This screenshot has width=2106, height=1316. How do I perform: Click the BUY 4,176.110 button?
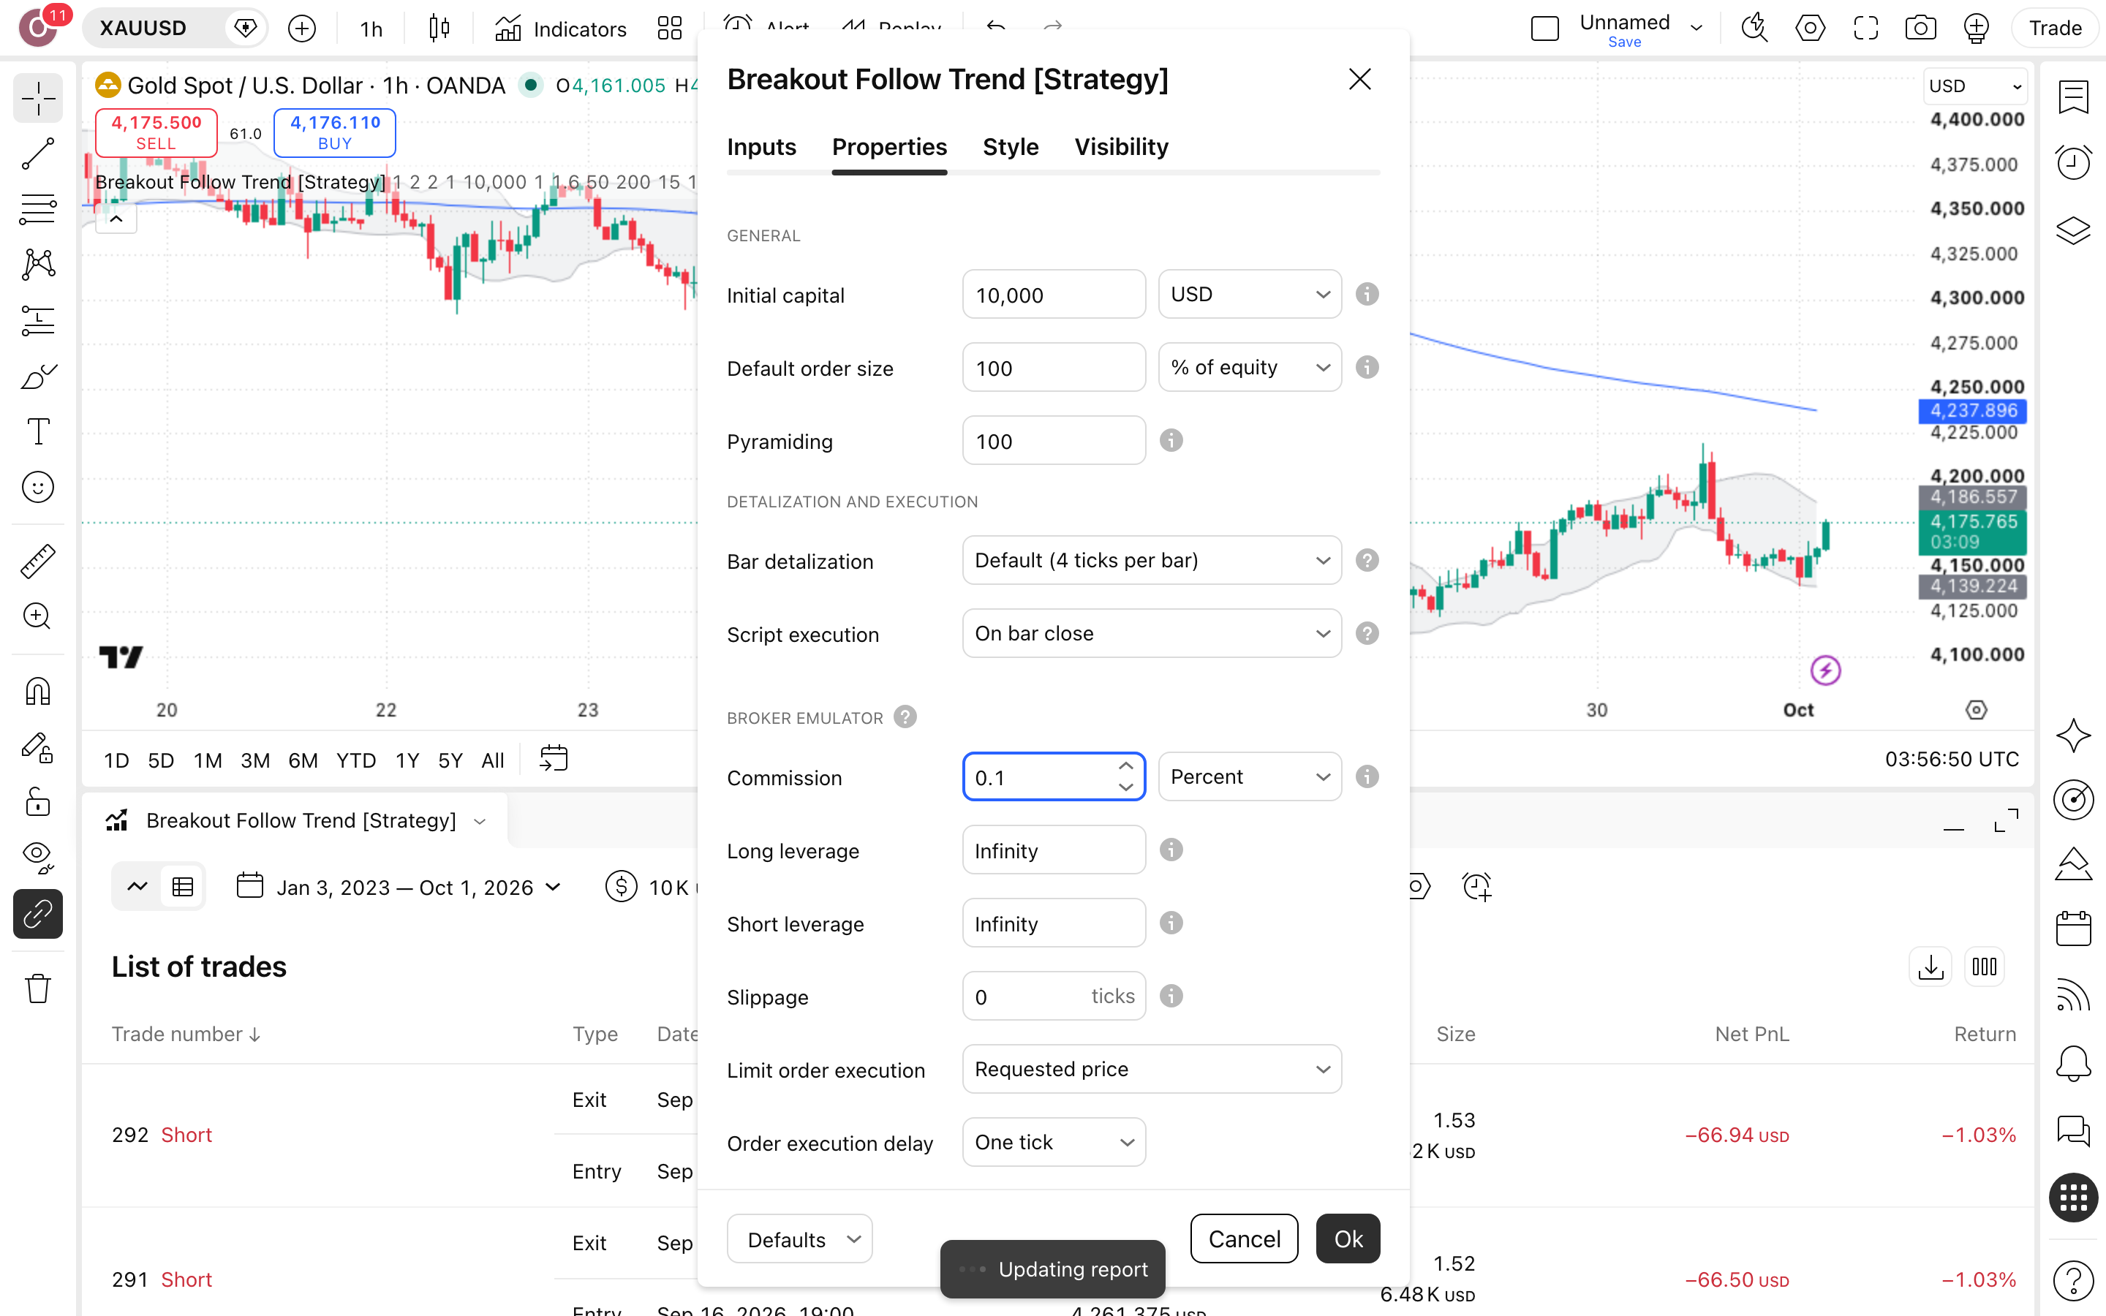(x=334, y=132)
